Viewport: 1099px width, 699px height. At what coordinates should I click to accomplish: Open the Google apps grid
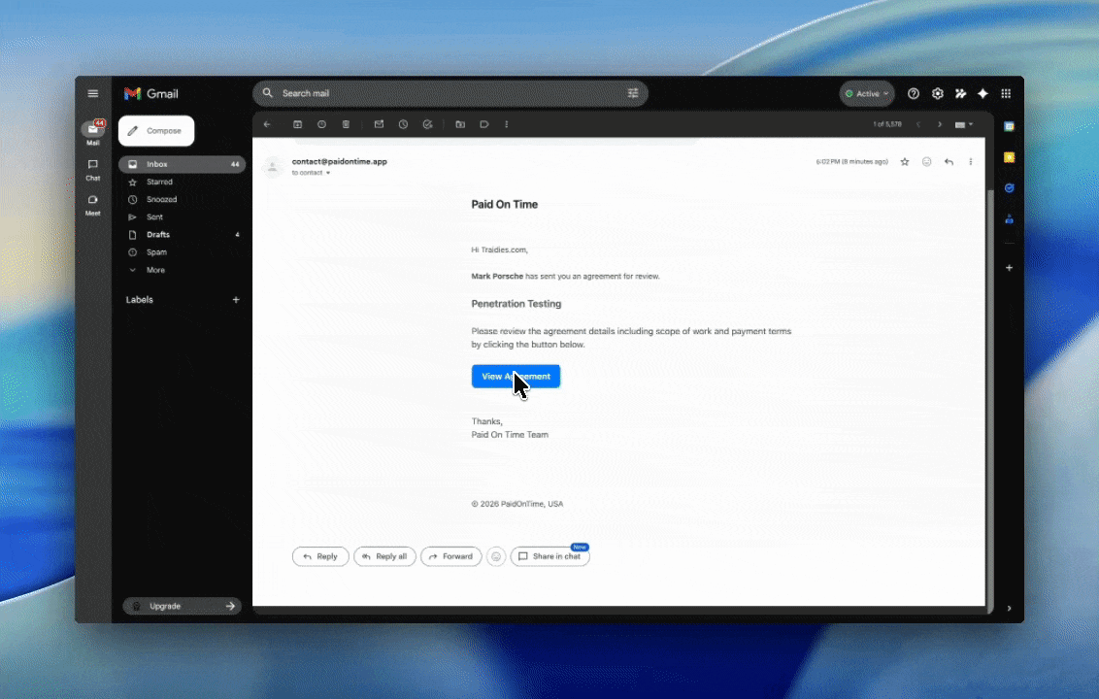[1006, 94]
